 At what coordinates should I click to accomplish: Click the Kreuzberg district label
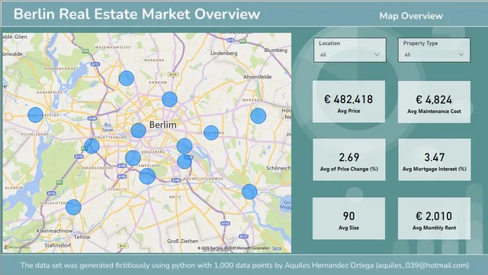point(153,151)
